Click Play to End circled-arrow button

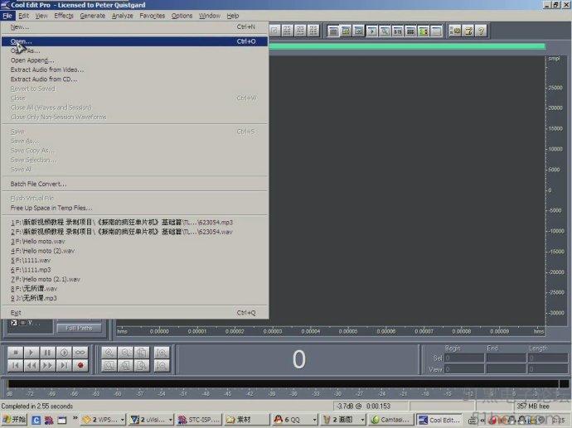[64, 352]
